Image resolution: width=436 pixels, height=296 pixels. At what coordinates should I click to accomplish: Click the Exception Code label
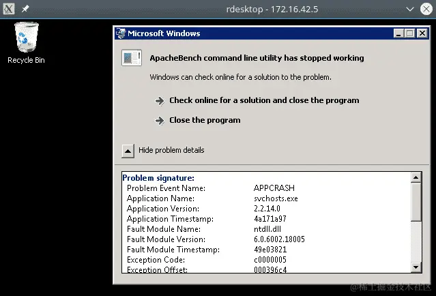pyautogui.click(x=156, y=260)
